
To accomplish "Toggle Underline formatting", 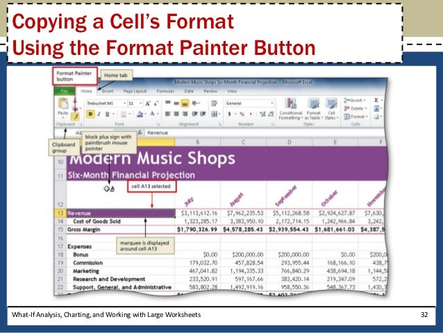I will (x=107, y=114).
